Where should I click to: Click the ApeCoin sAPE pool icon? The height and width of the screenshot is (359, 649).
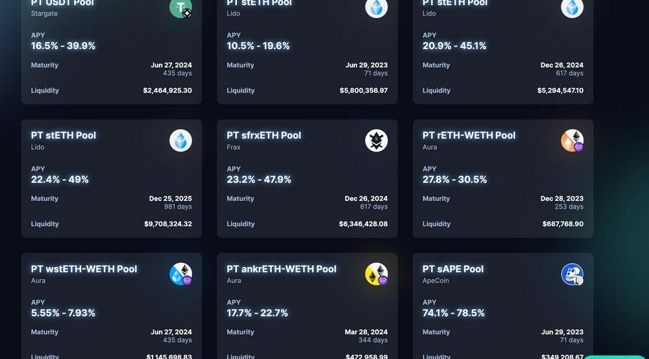572,274
